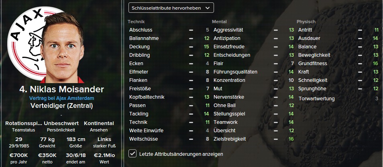Toggle Letzte Attributsänderungen anzeigen checkbox
The height and width of the screenshot is (167, 383).
point(132,153)
